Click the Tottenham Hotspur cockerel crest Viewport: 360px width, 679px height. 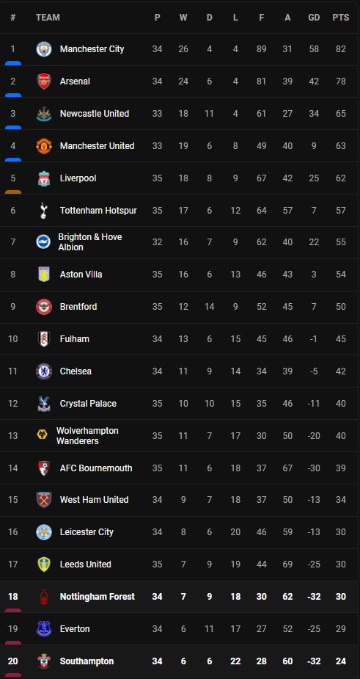pos(44,211)
